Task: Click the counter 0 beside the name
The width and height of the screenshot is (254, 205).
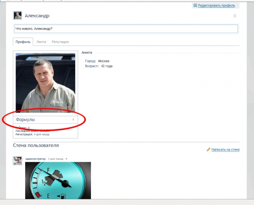Action: pyautogui.click(x=235, y=16)
